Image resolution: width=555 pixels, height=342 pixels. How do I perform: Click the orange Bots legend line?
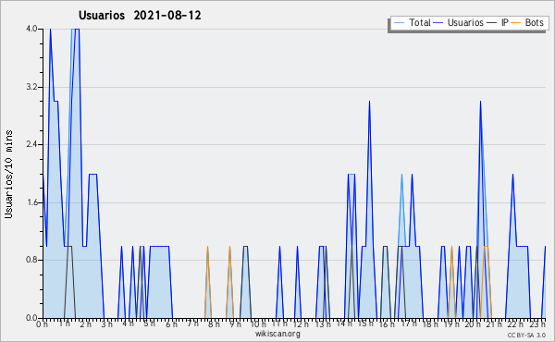click(x=516, y=23)
